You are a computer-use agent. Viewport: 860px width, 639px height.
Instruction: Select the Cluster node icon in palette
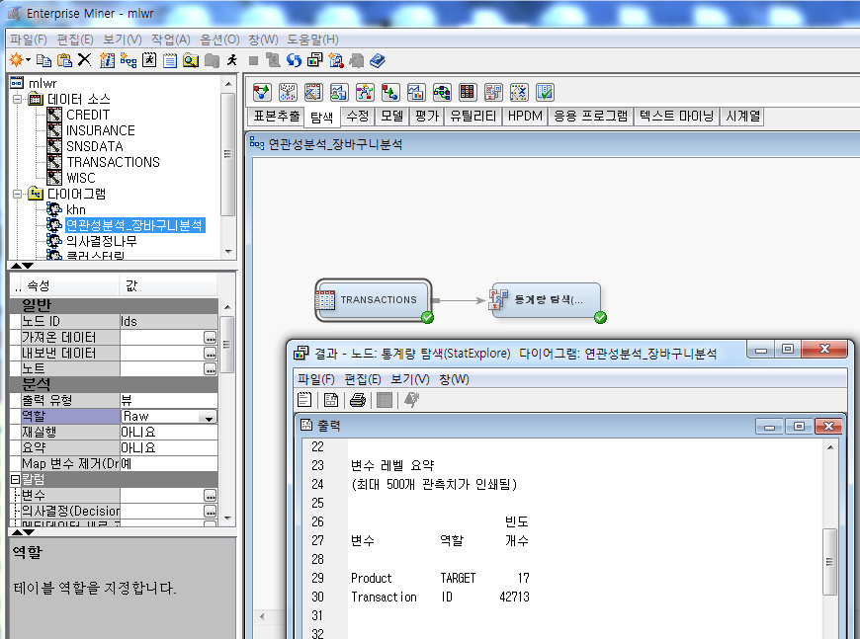point(288,92)
